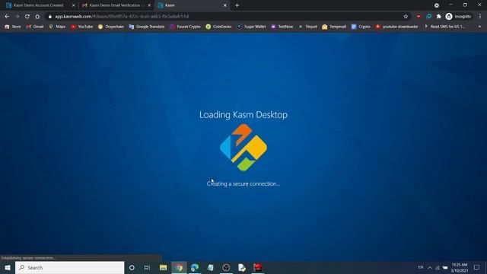Open the Store bookmark
The height and width of the screenshot is (274, 487).
click(x=13, y=27)
